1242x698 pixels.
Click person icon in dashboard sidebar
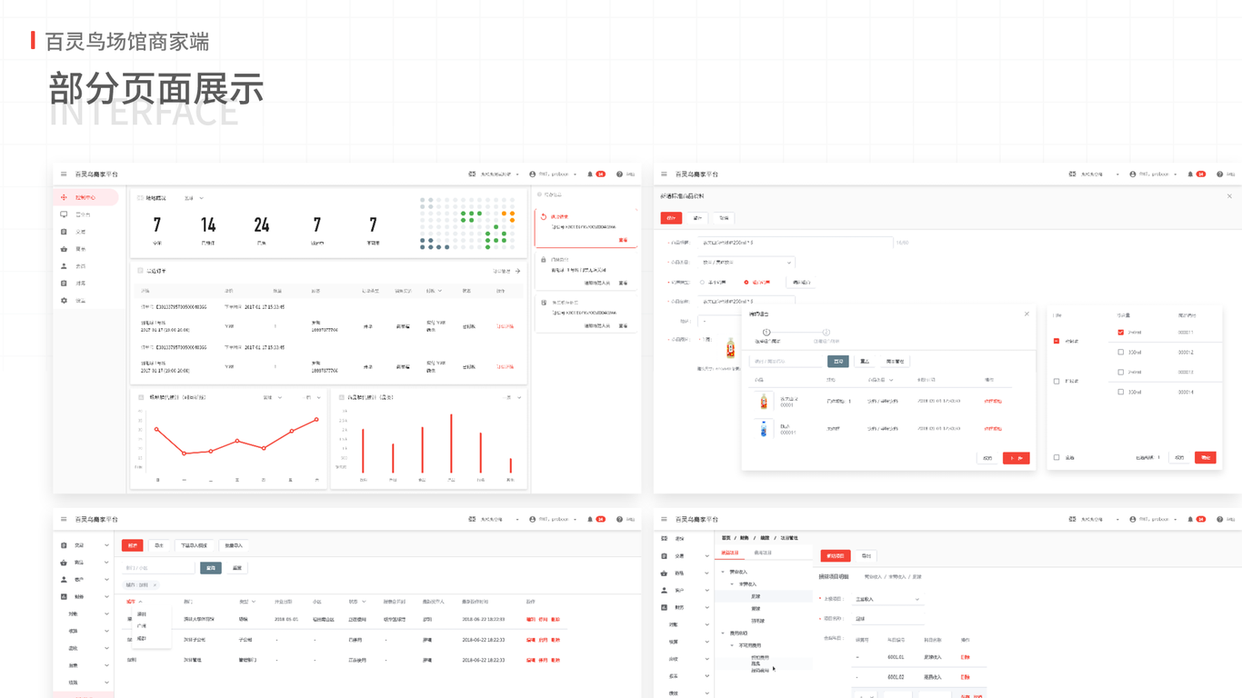click(64, 266)
